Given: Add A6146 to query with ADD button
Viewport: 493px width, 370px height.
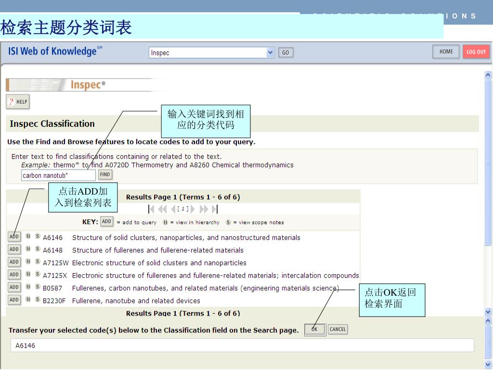Looking at the screenshot, I should pos(14,237).
